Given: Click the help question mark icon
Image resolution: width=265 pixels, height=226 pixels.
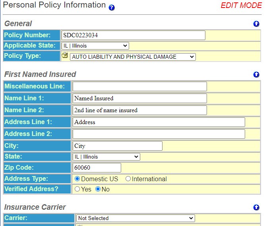Looking at the screenshot, I should point(112,8).
